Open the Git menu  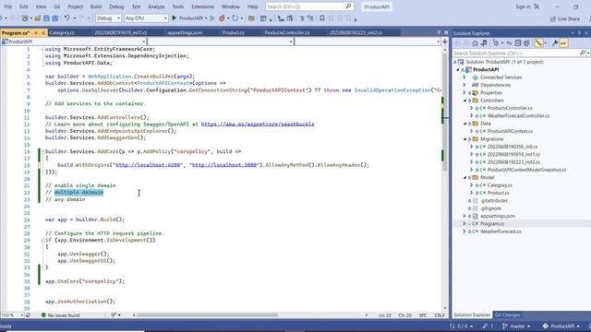click(57, 6)
